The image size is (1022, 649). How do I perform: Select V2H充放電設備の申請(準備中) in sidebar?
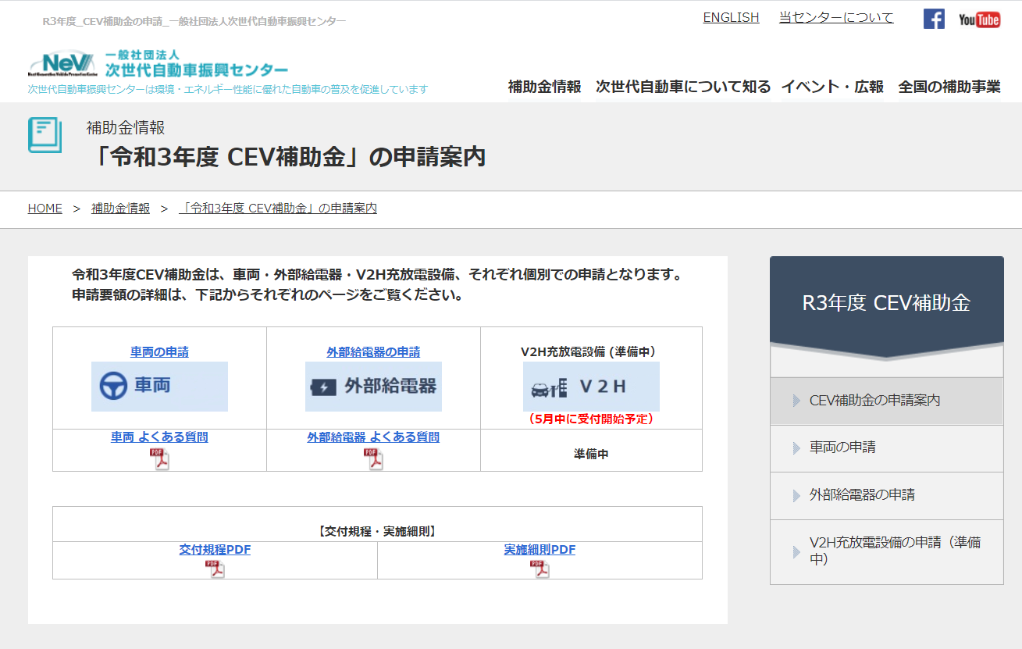tap(887, 551)
